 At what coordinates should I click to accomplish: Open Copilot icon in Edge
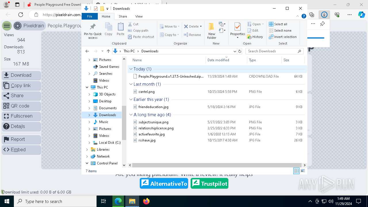(361, 15)
